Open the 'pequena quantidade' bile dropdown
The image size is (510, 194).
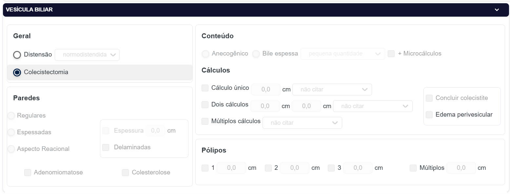tap(343, 54)
